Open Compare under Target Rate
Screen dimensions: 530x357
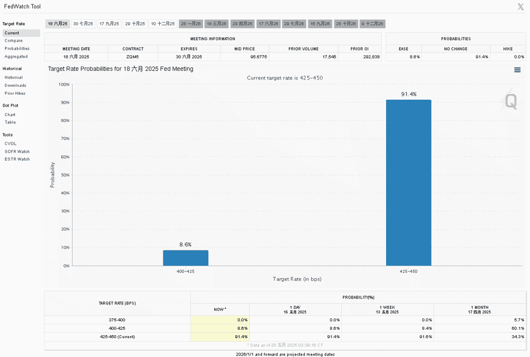[x=13, y=41]
